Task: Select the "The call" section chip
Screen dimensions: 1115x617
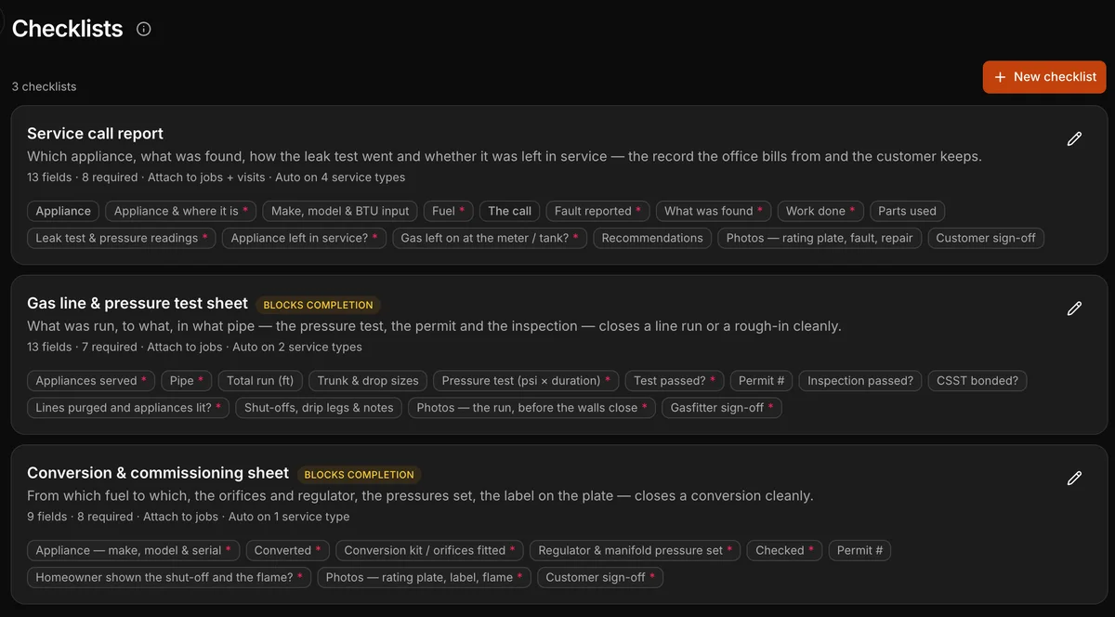Action: coord(510,211)
